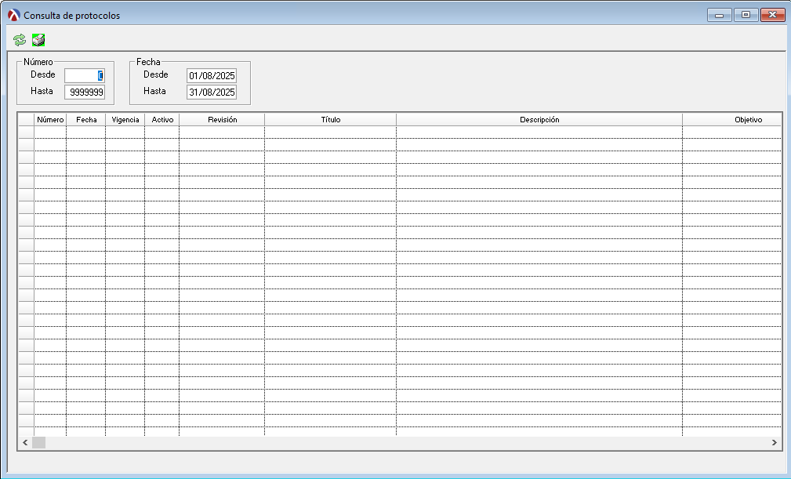
Task: Maximize the Consulta de protocolos window
Action: coord(746,15)
